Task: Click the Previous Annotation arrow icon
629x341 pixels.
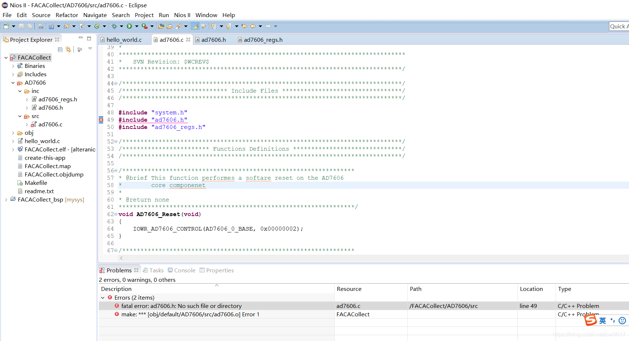Action: pyautogui.click(x=229, y=26)
